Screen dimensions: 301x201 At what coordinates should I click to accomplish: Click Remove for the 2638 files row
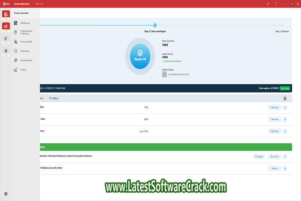(x=275, y=119)
